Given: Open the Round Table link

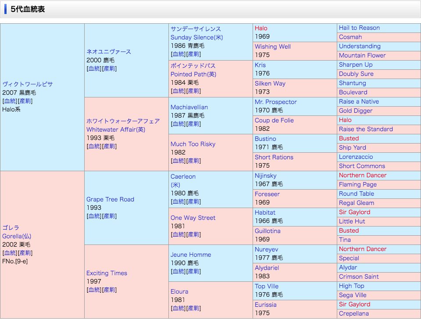Looking at the screenshot, I should click(357, 194).
